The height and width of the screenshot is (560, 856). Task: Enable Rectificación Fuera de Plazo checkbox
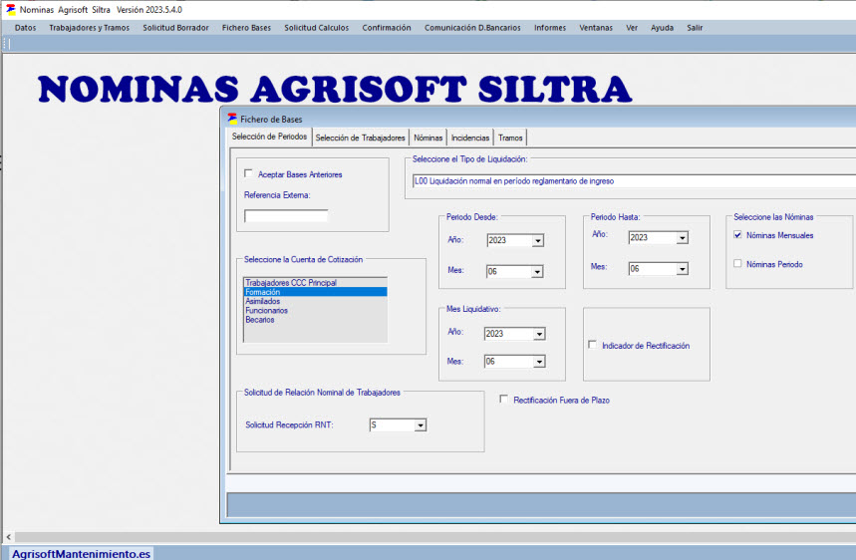[x=504, y=399]
